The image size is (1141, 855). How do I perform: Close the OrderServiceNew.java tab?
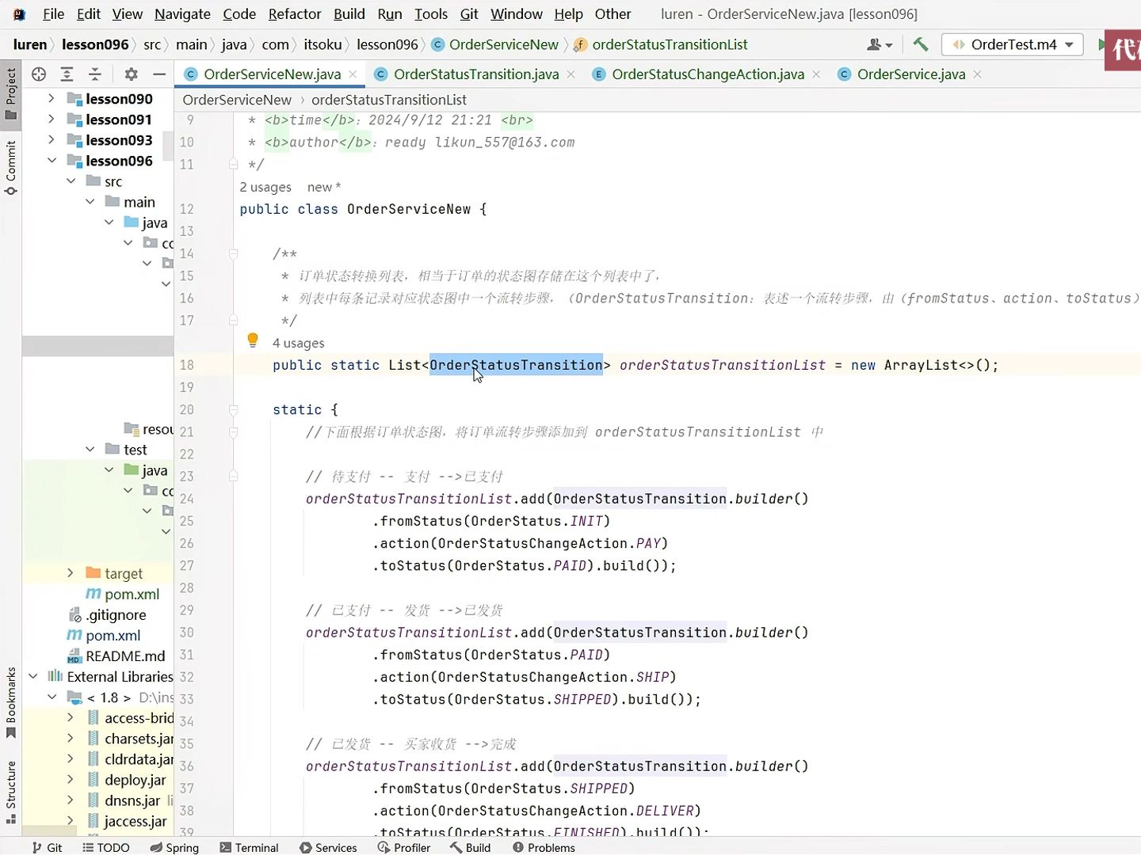[x=353, y=74]
